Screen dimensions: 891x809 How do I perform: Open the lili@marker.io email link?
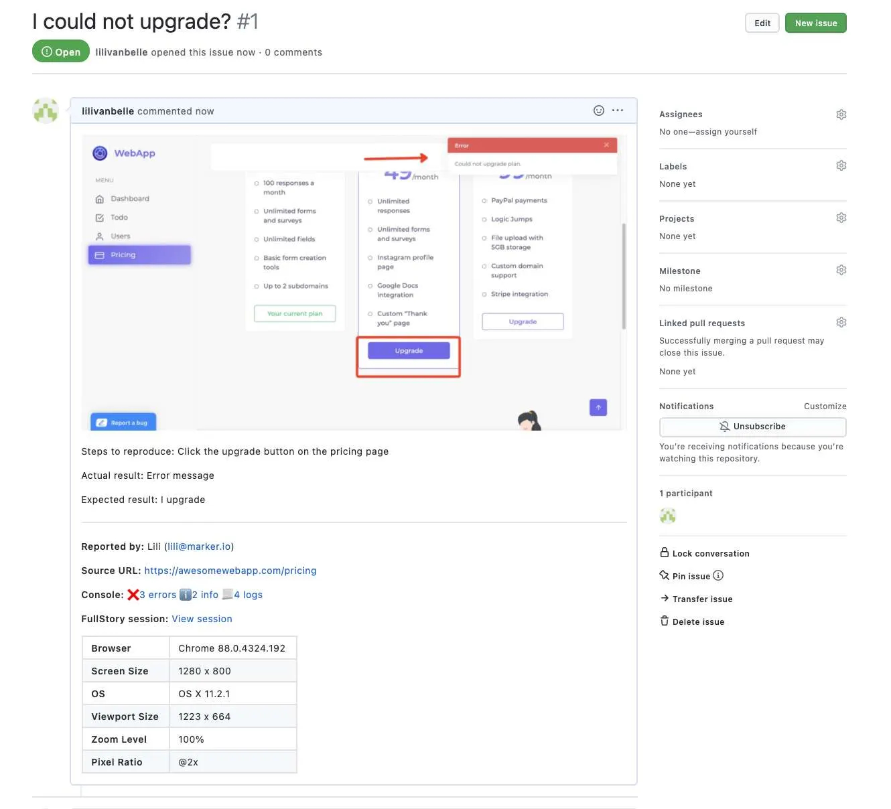click(199, 546)
